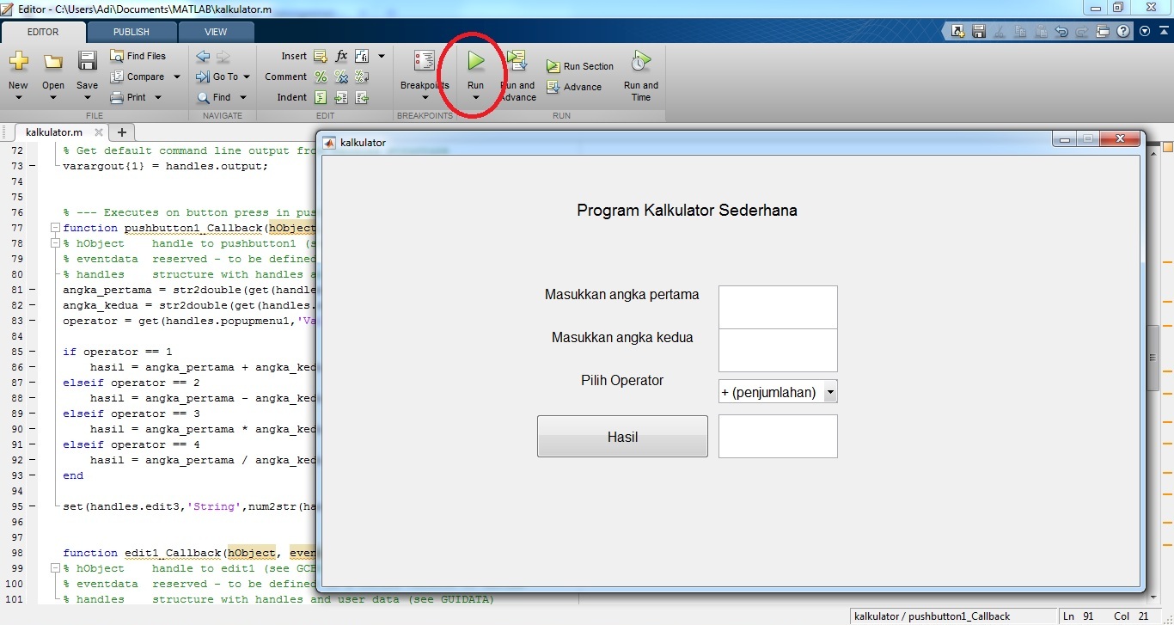Click the green Run icon
This screenshot has width=1174, height=625.
[475, 61]
